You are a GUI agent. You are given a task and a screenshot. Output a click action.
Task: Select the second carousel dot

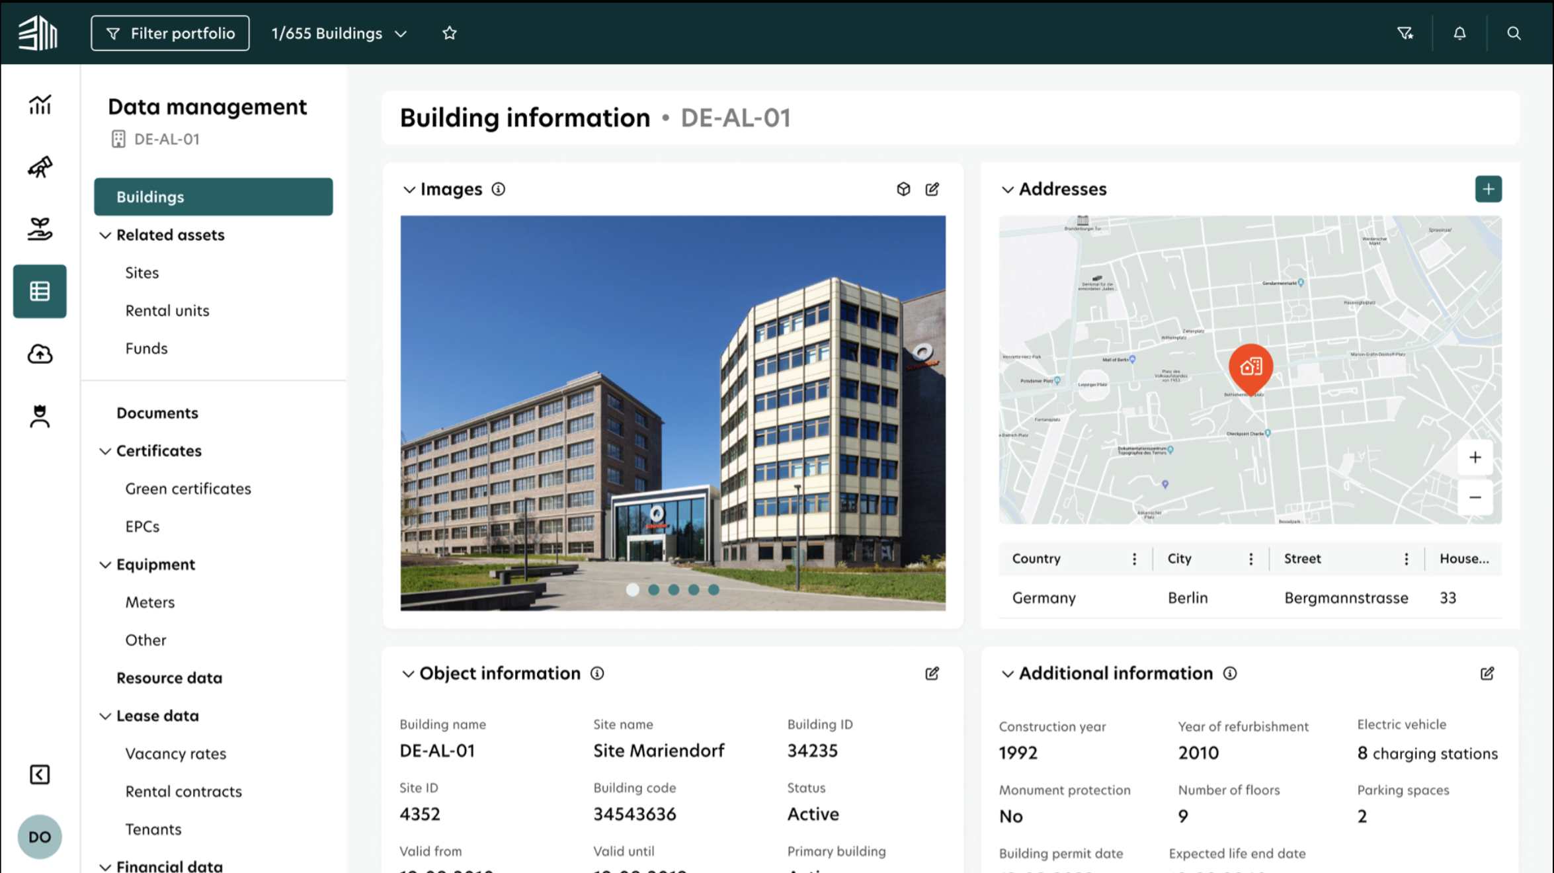click(x=653, y=589)
